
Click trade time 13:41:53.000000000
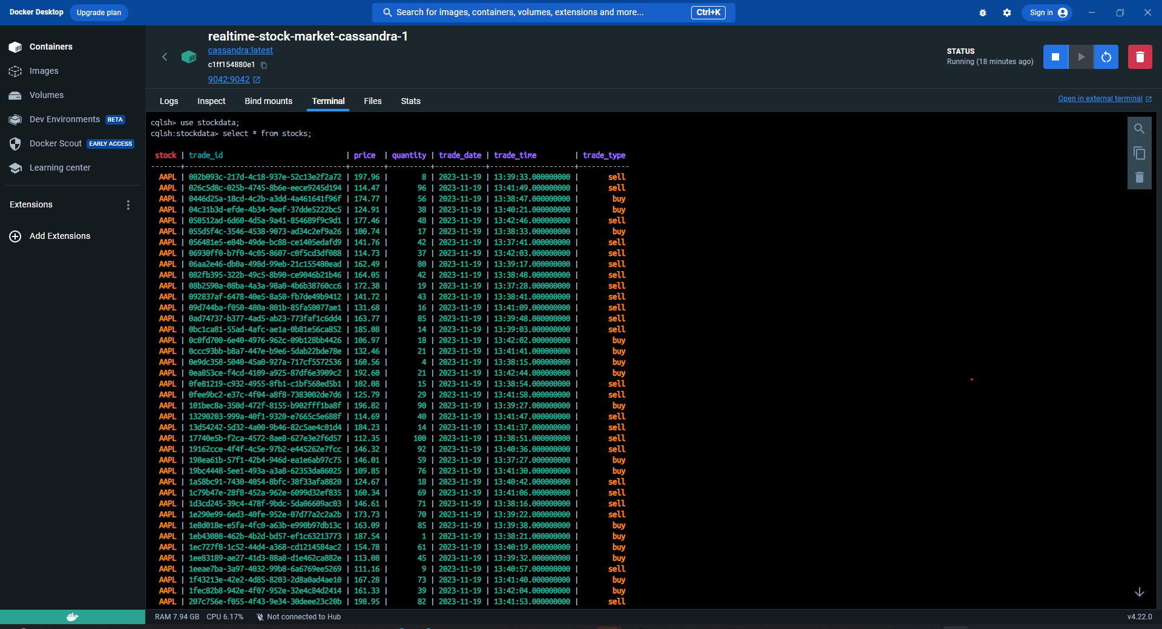tap(532, 602)
